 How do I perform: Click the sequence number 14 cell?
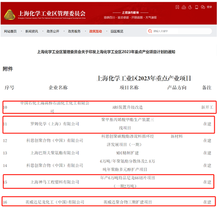[x=5, y=166]
